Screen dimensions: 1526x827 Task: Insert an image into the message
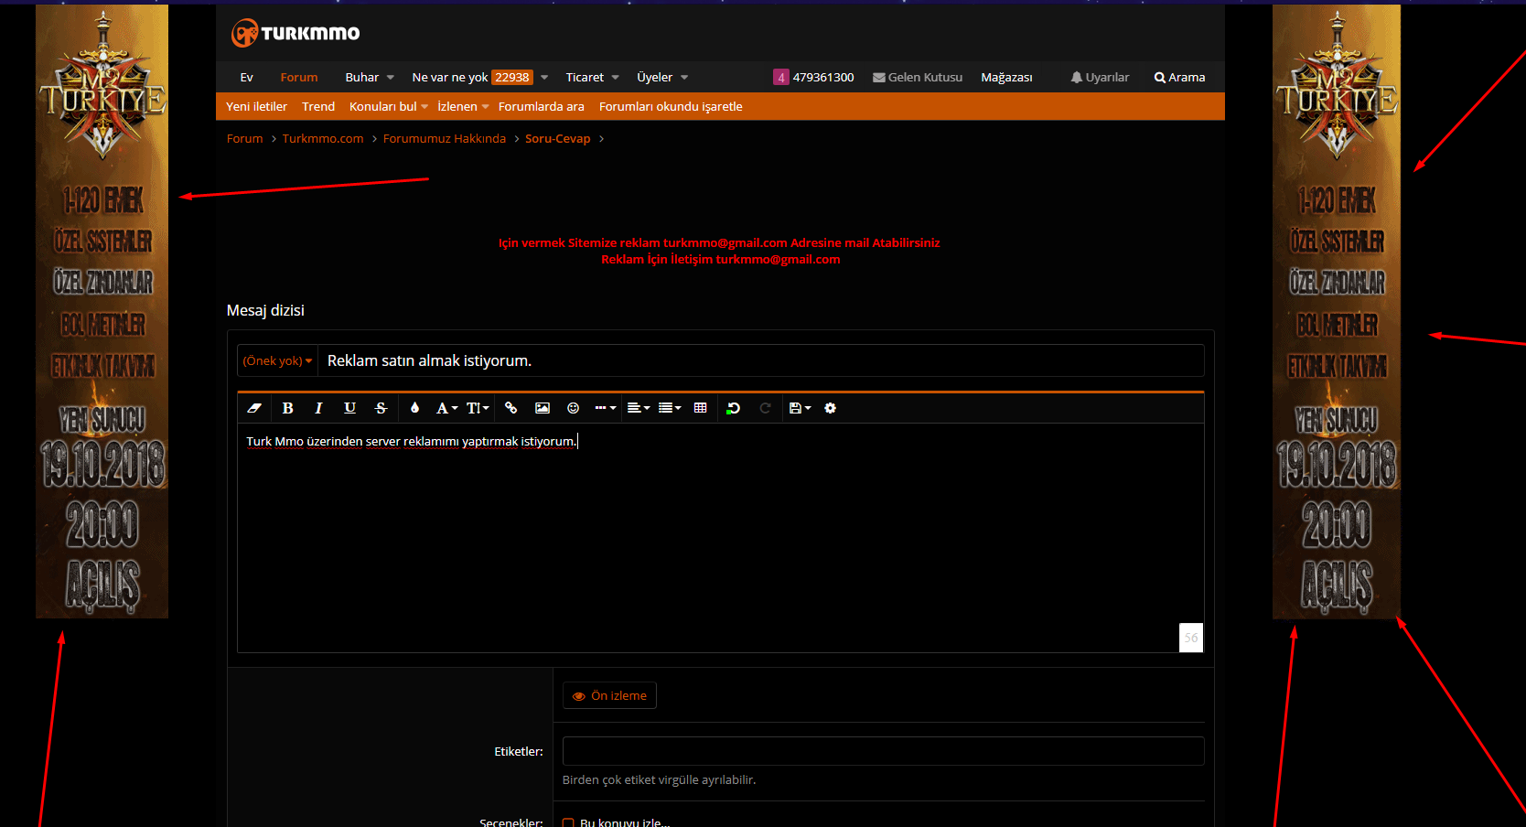(543, 408)
